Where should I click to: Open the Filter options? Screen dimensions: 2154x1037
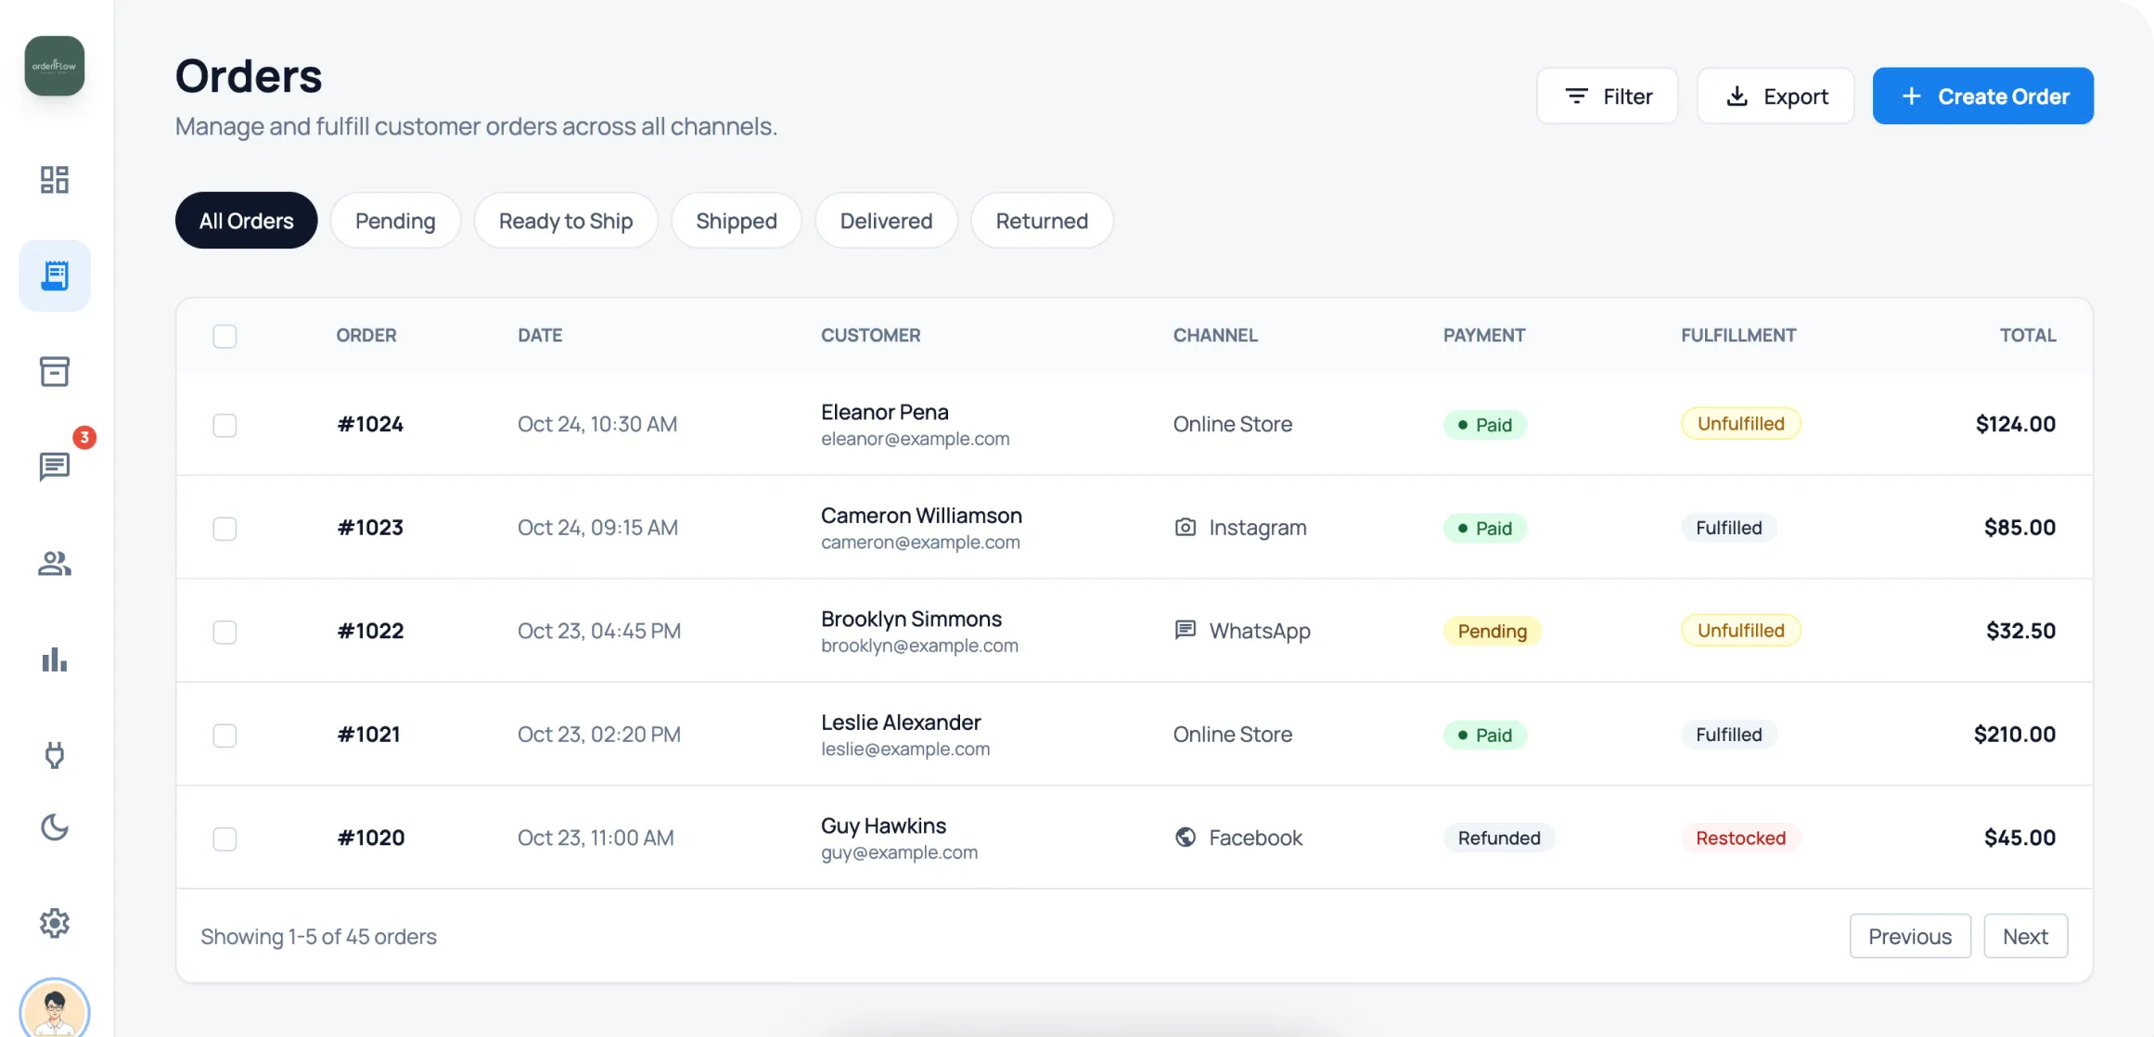pyautogui.click(x=1607, y=96)
